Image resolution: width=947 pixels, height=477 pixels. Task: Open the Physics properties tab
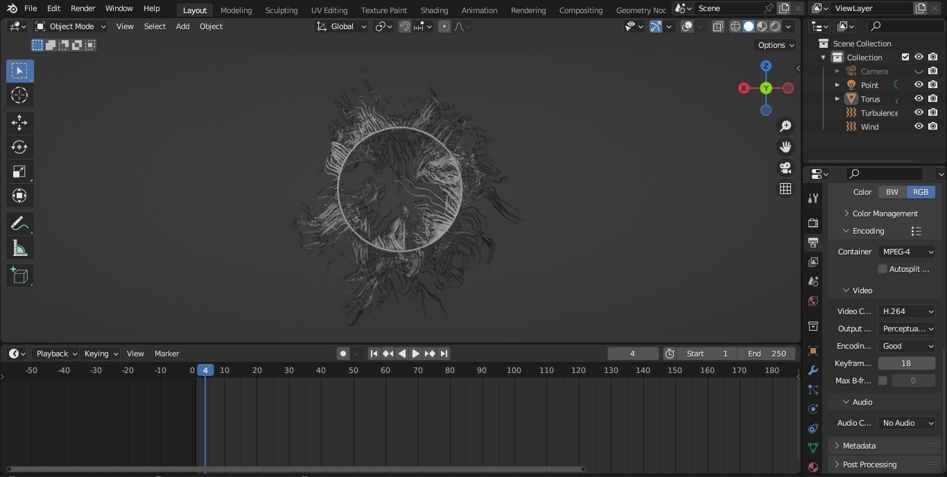pos(813,409)
